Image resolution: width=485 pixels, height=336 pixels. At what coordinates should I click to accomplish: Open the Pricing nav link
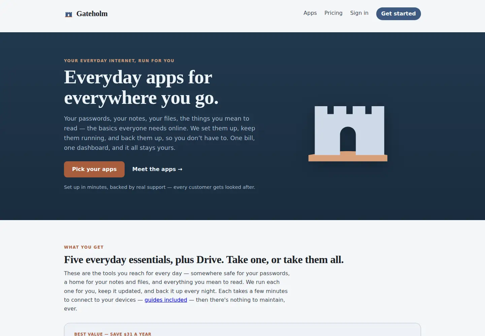pyautogui.click(x=333, y=13)
